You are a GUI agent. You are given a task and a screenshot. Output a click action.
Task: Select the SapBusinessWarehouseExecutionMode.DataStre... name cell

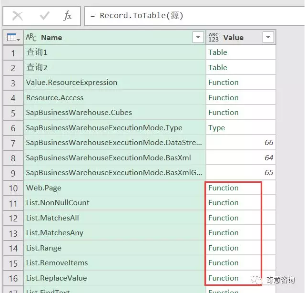coord(114,143)
